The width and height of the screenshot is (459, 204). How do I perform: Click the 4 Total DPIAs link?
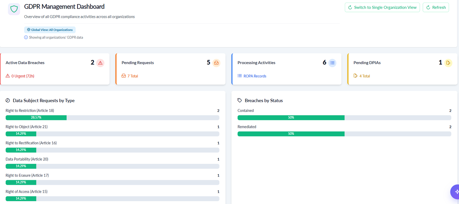point(365,76)
